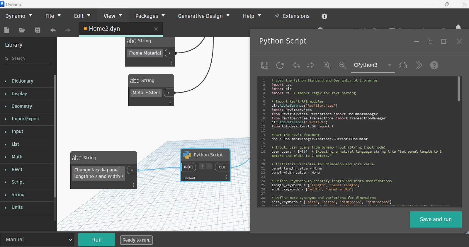
Task: Open a file with the folder icon
Action: click(x=22, y=30)
